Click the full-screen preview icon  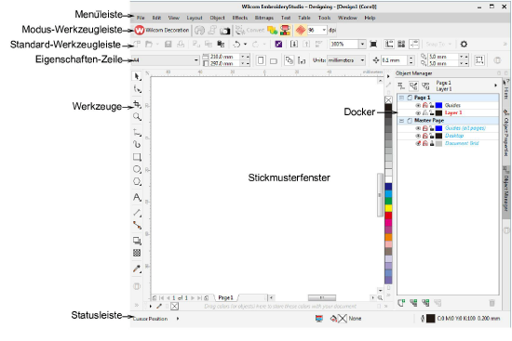point(373,44)
